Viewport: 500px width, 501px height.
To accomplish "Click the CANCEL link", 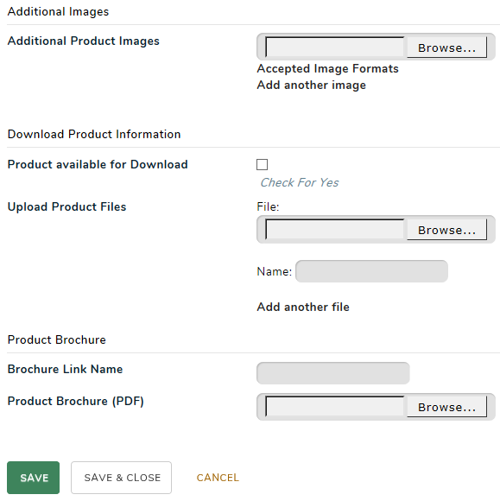I will [x=218, y=478].
